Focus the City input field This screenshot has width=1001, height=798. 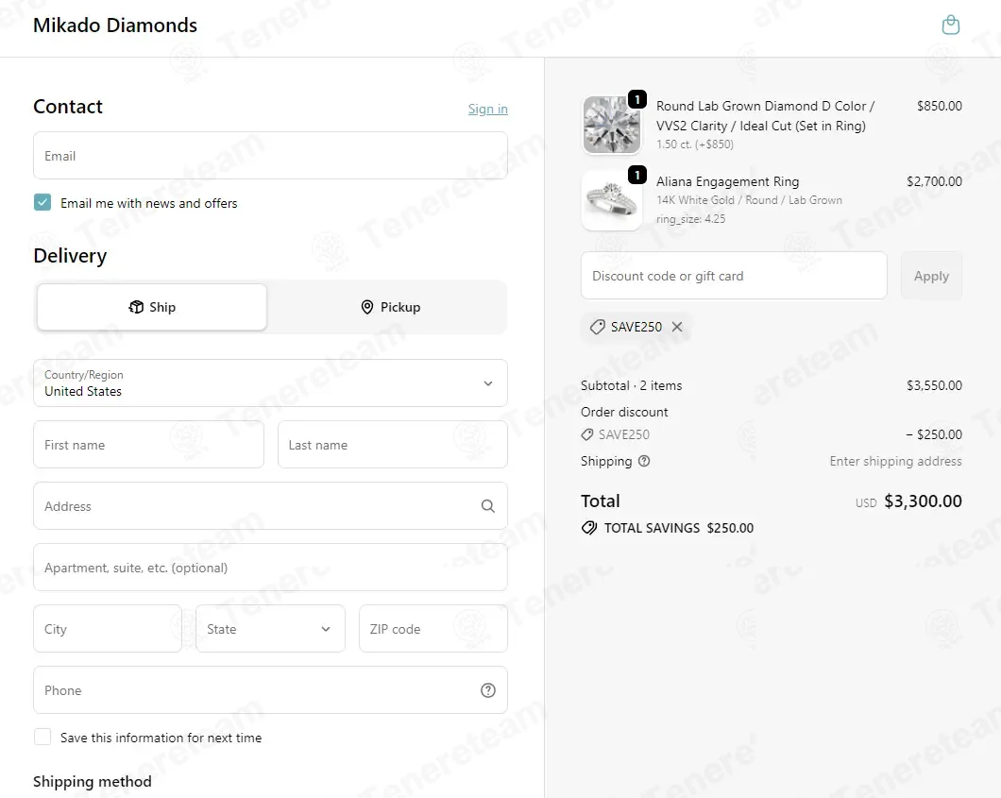pos(108,629)
